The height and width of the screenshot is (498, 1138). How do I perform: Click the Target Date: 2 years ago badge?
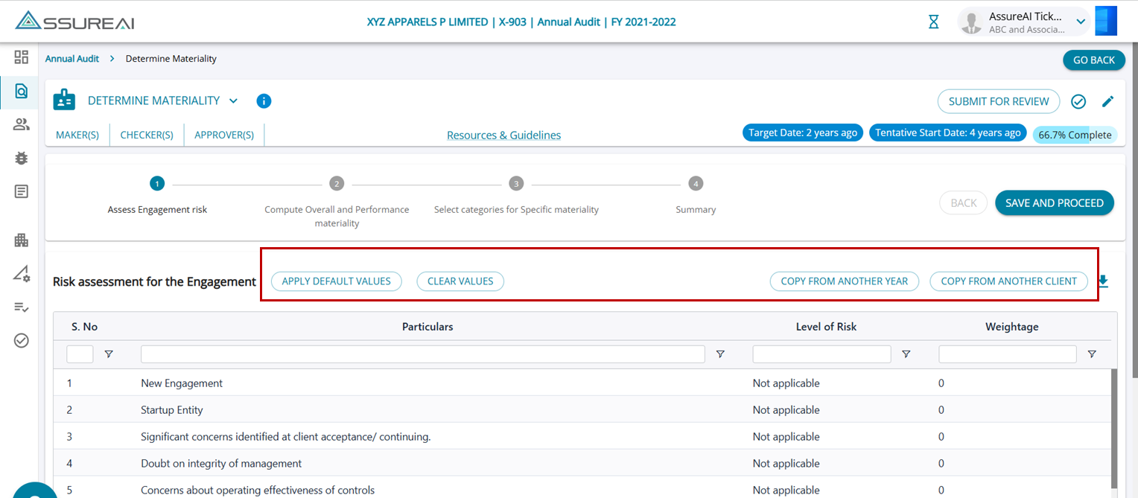803,133
